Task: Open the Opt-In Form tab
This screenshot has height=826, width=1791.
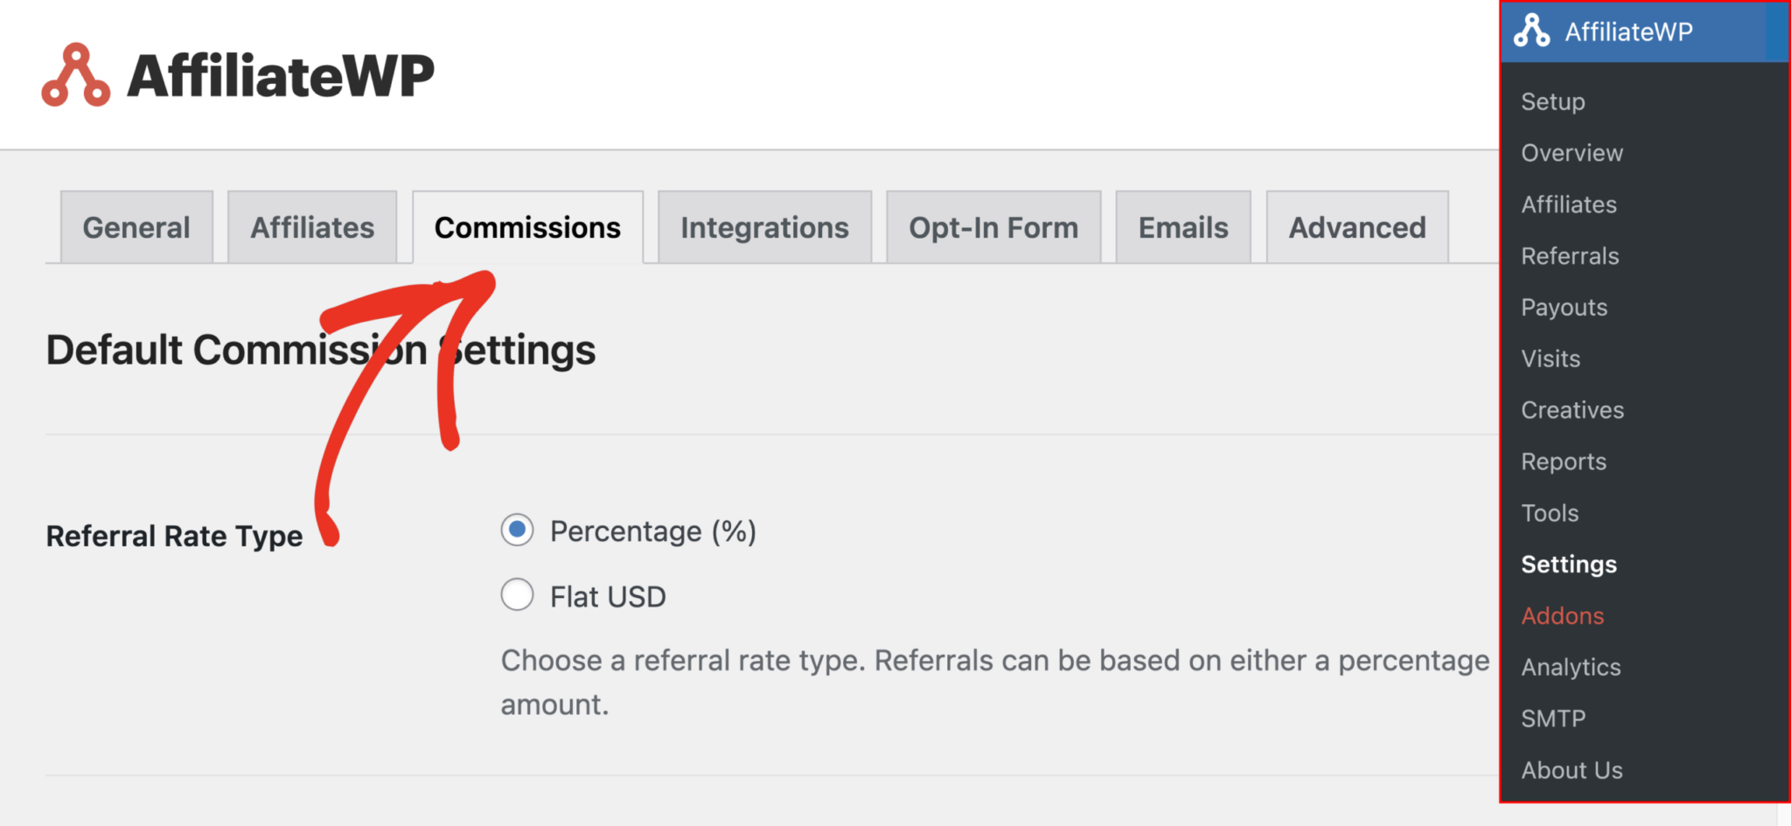Action: pyautogui.click(x=993, y=227)
